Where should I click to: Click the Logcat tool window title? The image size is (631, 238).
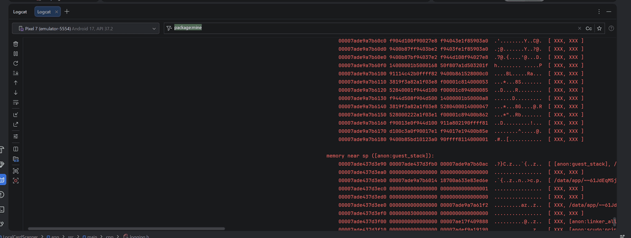(20, 12)
